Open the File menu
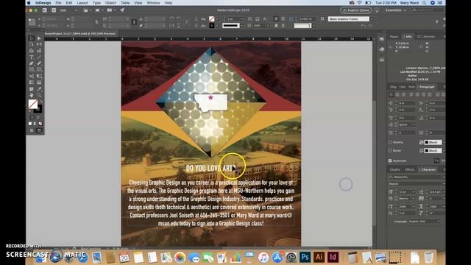This screenshot has width=471, height=265. pyautogui.click(x=58, y=3)
